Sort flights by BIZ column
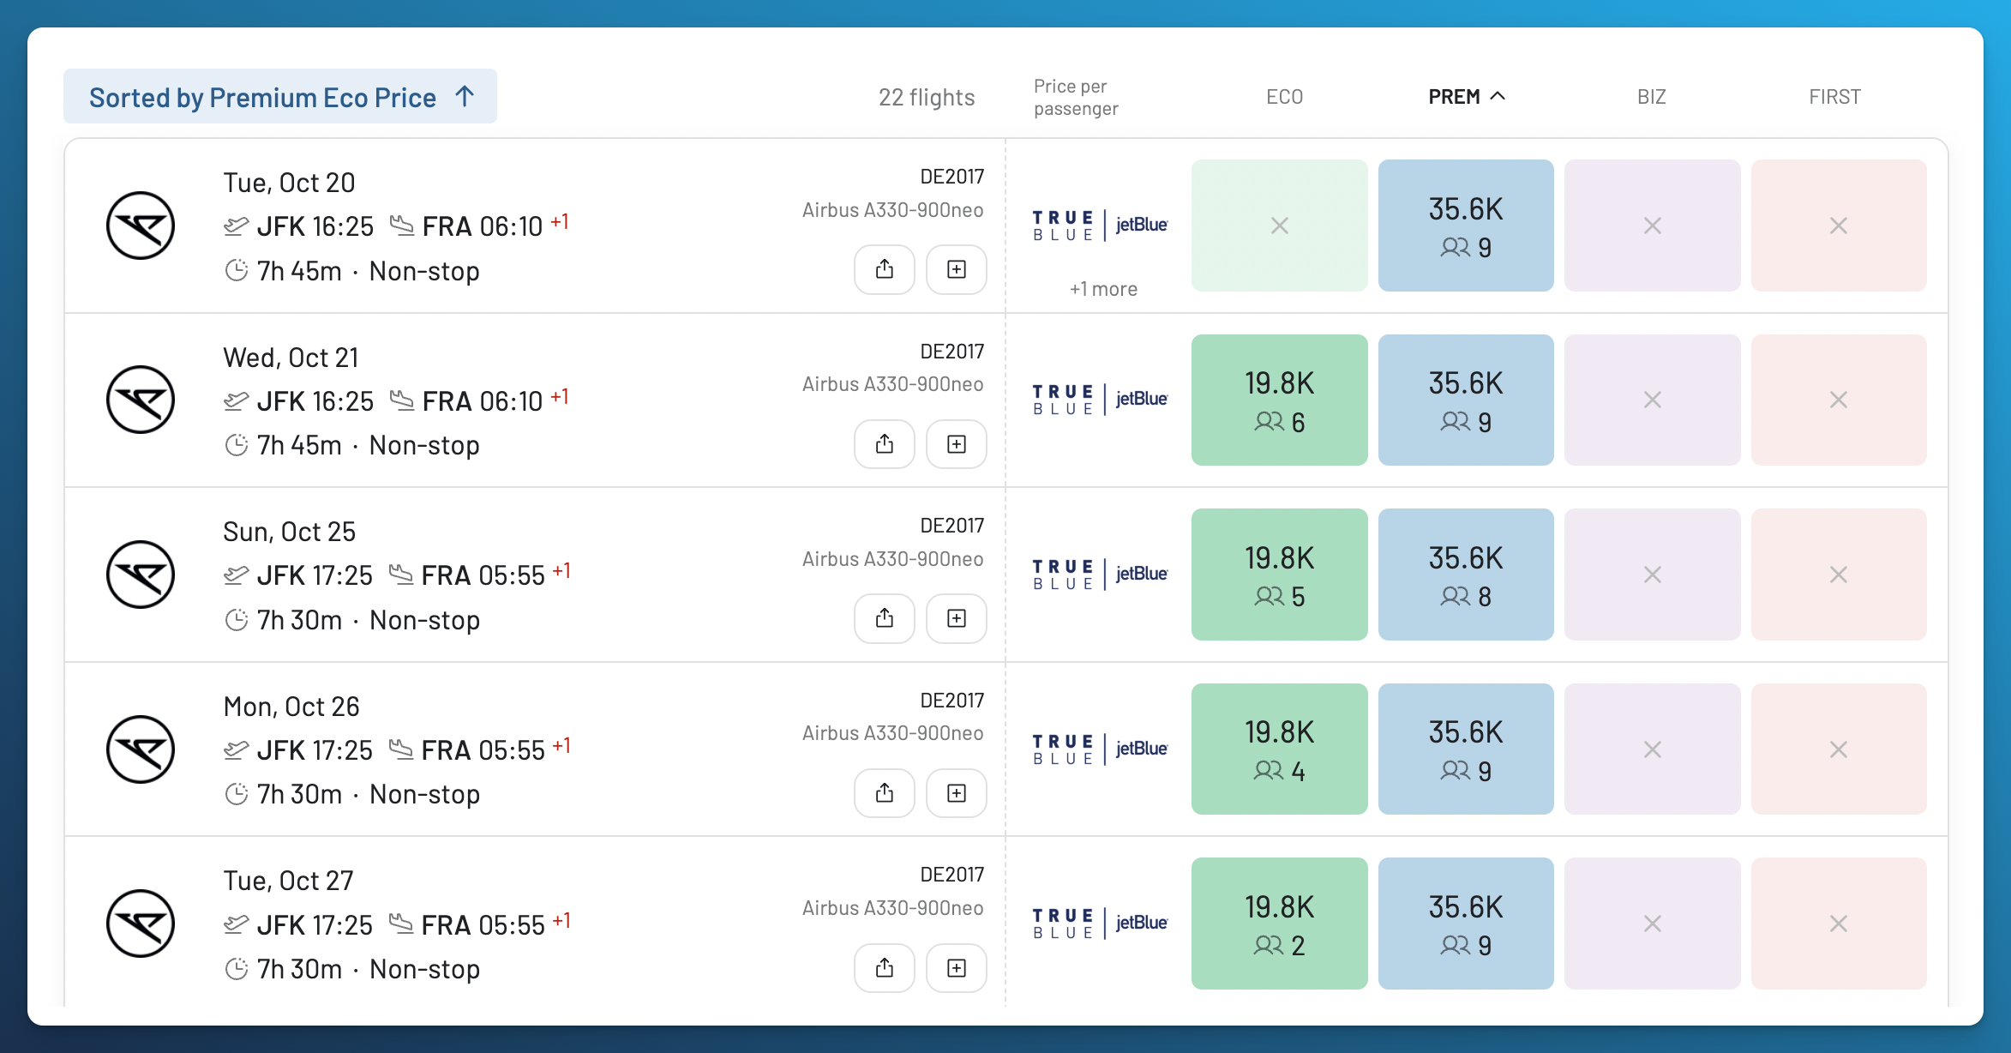 (x=1652, y=97)
